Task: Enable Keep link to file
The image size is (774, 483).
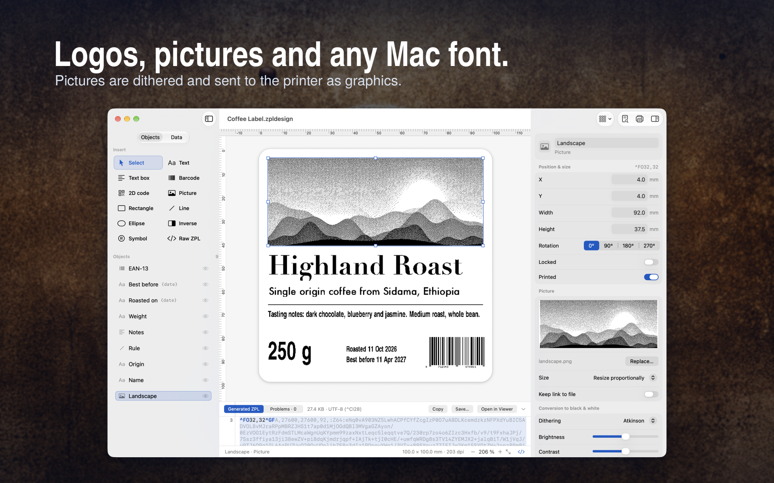Action: pos(651,394)
